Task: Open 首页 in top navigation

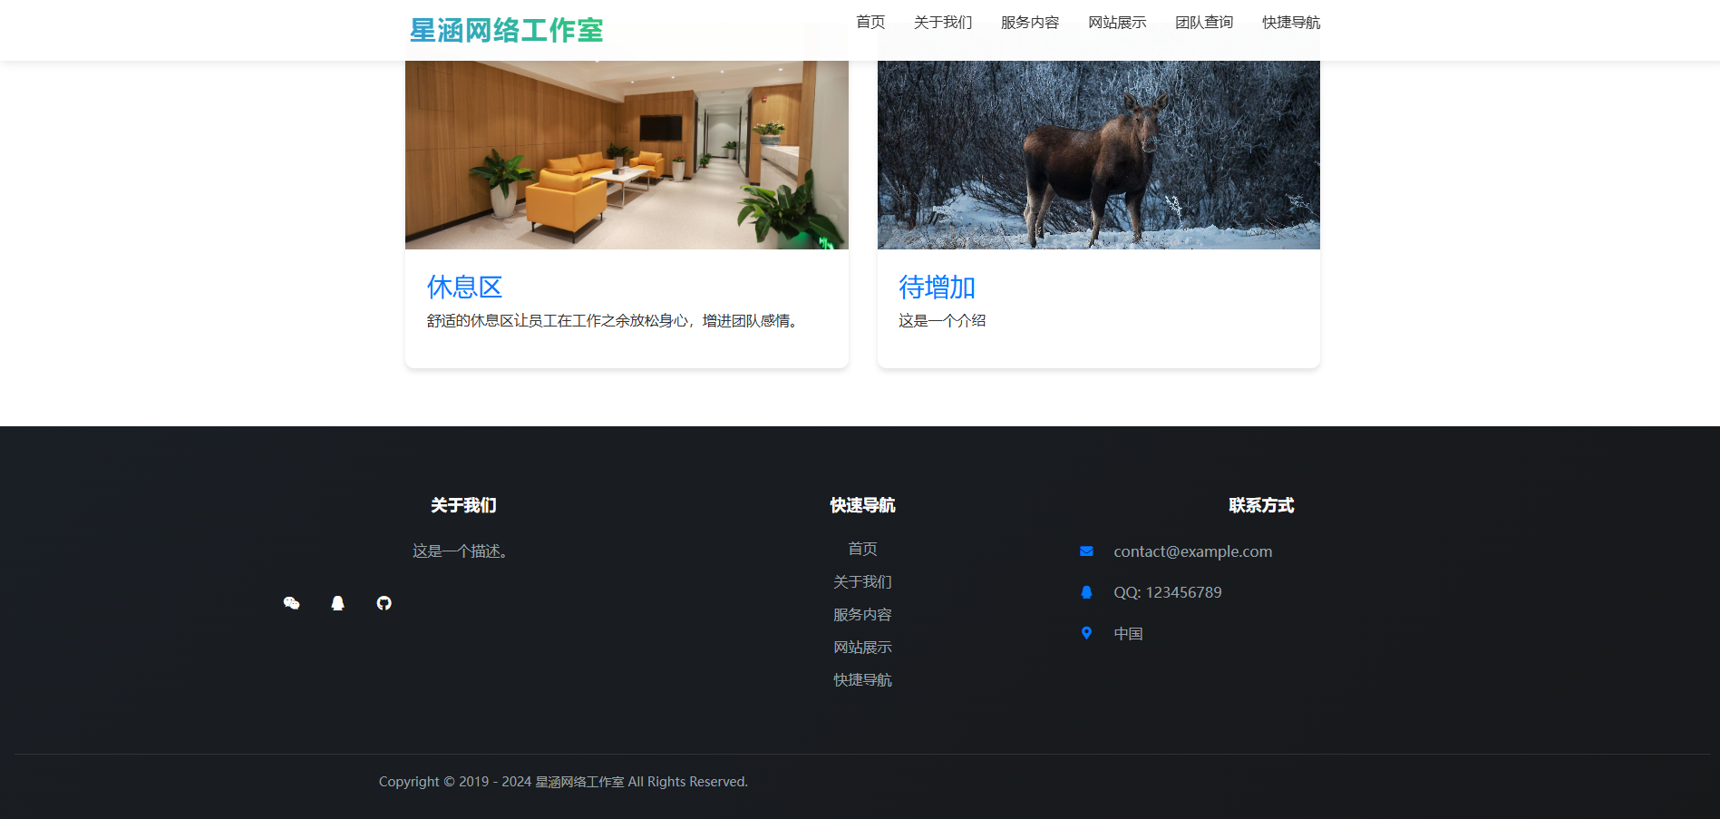Action: point(870,23)
